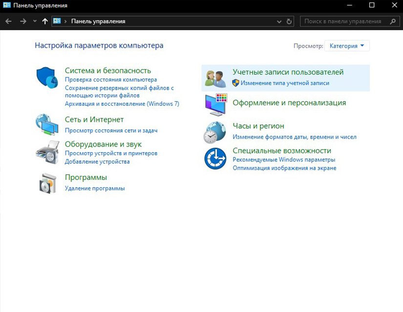Go forward with the right arrow
This screenshot has width=403, height=312.
[23, 21]
